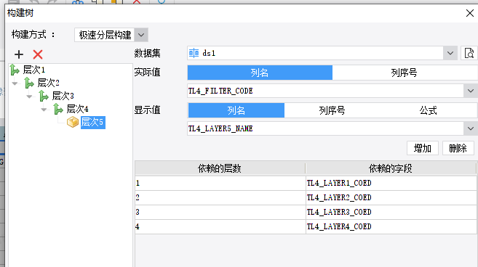Screen dimensions: 478x267
Task: Select the 层次3 tree item
Action: [x=63, y=96]
